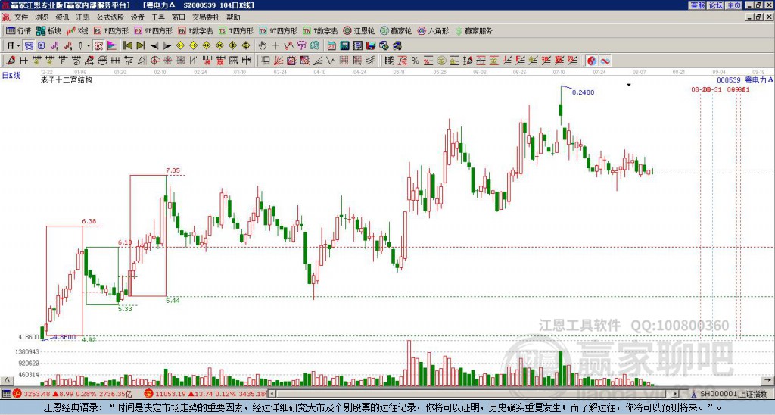Click the 7.05 price label
775x415 pixels.
point(173,170)
